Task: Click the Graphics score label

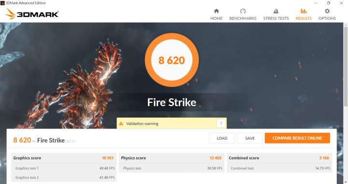Action: click(27, 158)
